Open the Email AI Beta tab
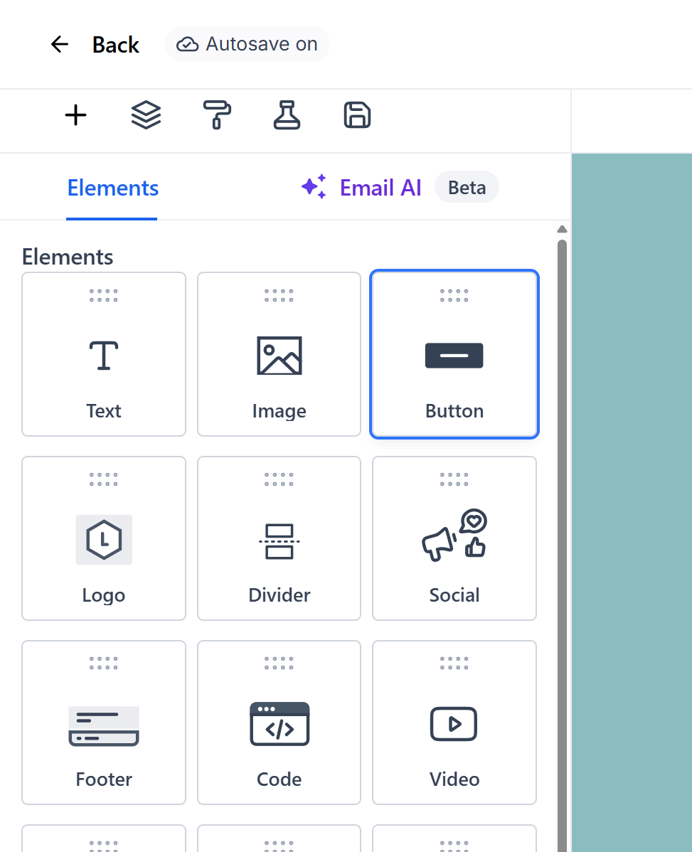This screenshot has height=852, width=692. tap(380, 187)
